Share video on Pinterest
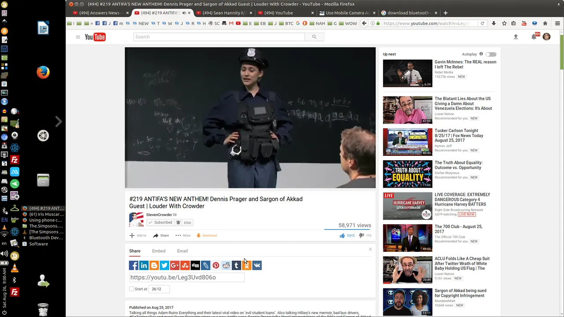Screen dimensions: 564x317 pyautogui.click(x=216, y=265)
